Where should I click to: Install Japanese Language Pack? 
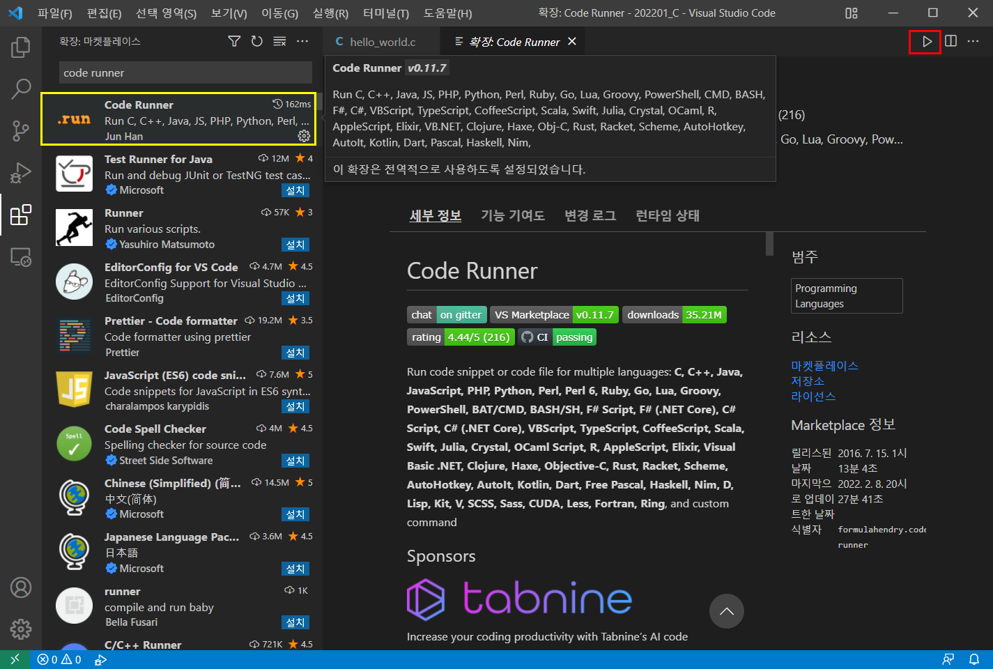(x=295, y=569)
